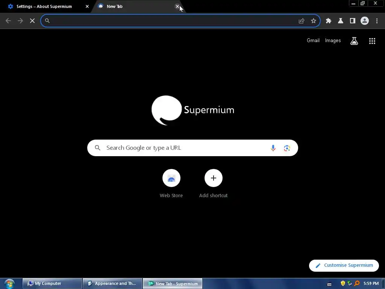Click Customise Supermium button
The height and width of the screenshot is (289, 385).
point(344,265)
